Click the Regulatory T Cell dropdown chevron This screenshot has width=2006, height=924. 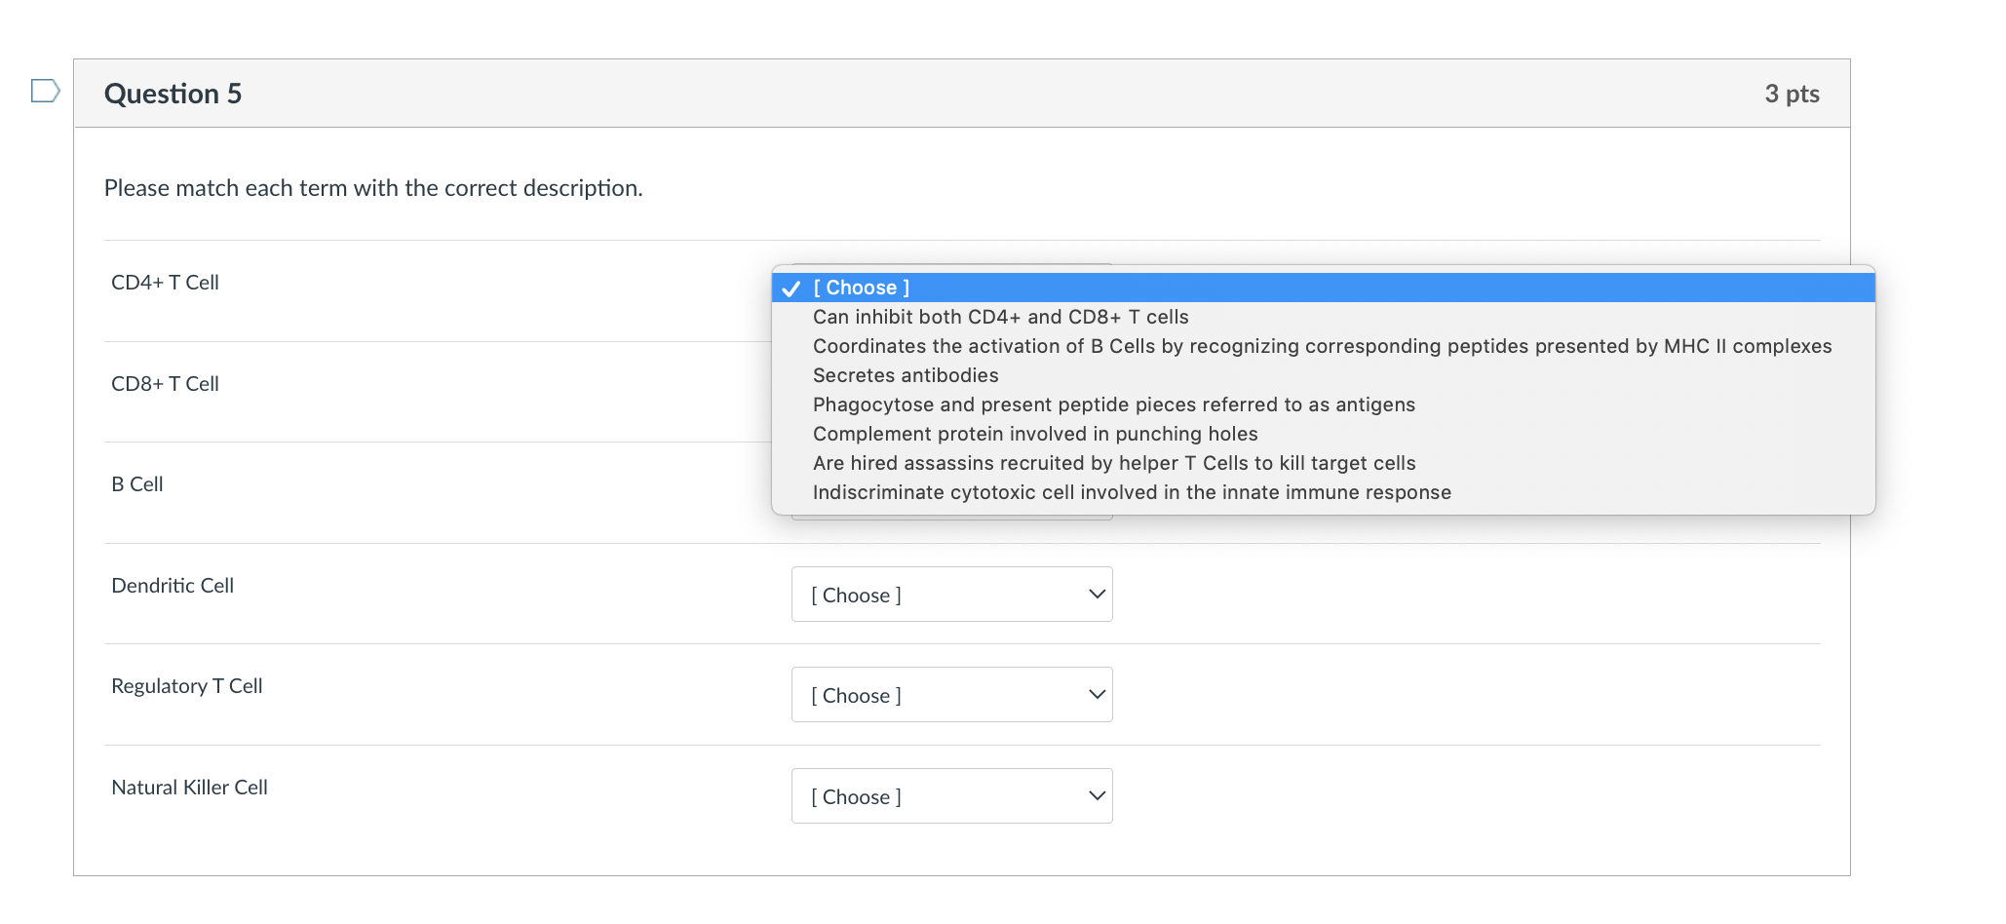tap(1097, 695)
